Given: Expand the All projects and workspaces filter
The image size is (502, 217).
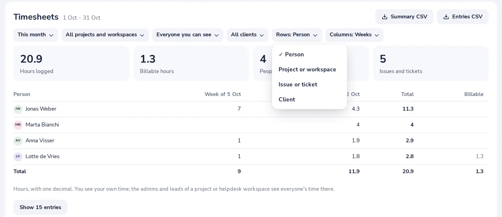Looking at the screenshot, I should click(x=105, y=35).
